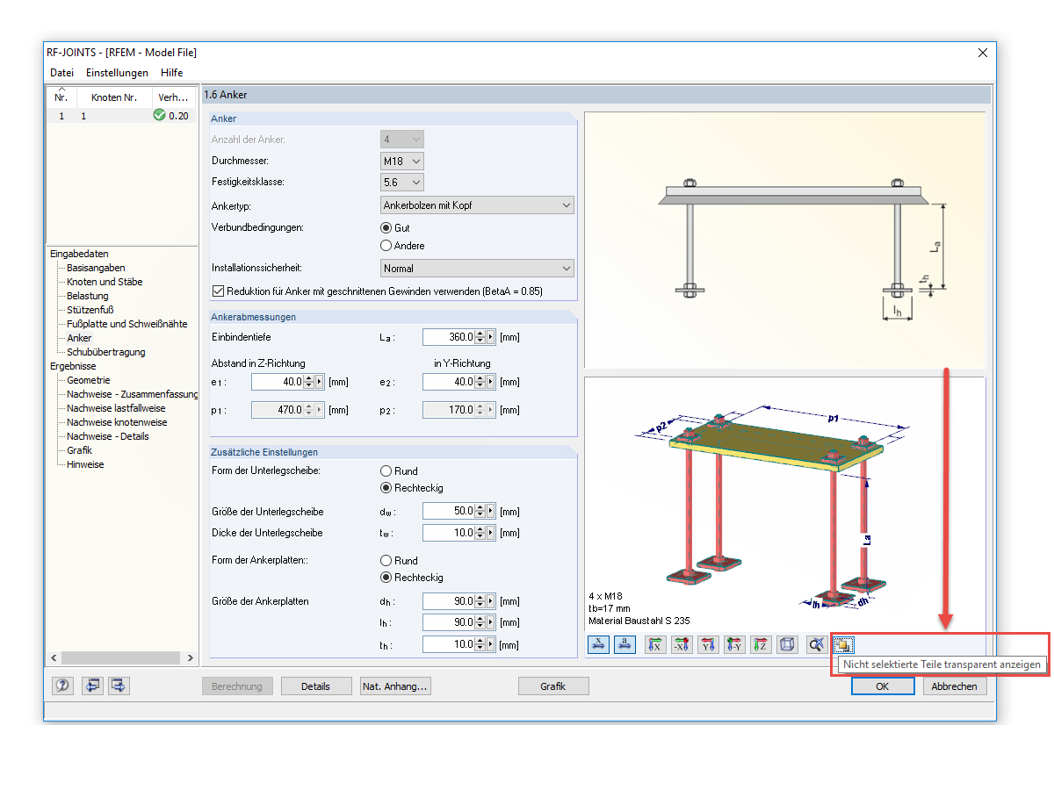Open arrow menu beside e2 40.0 field
This screenshot has height=790, width=1054.
pos(491,382)
